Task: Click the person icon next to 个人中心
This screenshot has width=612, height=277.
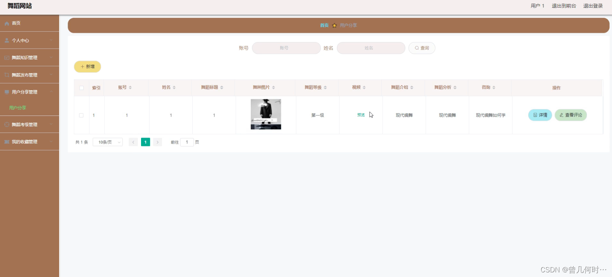Action: click(7, 41)
